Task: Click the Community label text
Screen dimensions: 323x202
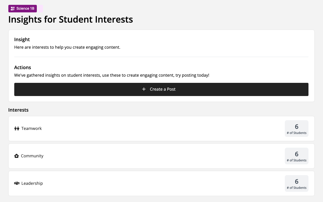Action: pyautogui.click(x=32, y=156)
